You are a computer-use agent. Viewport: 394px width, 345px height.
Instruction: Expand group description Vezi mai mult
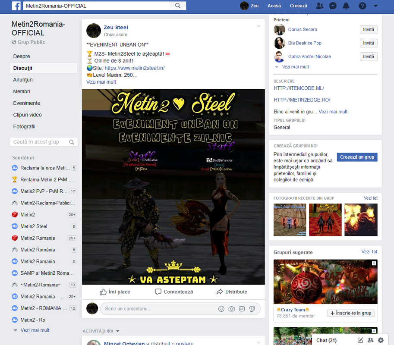point(333,112)
